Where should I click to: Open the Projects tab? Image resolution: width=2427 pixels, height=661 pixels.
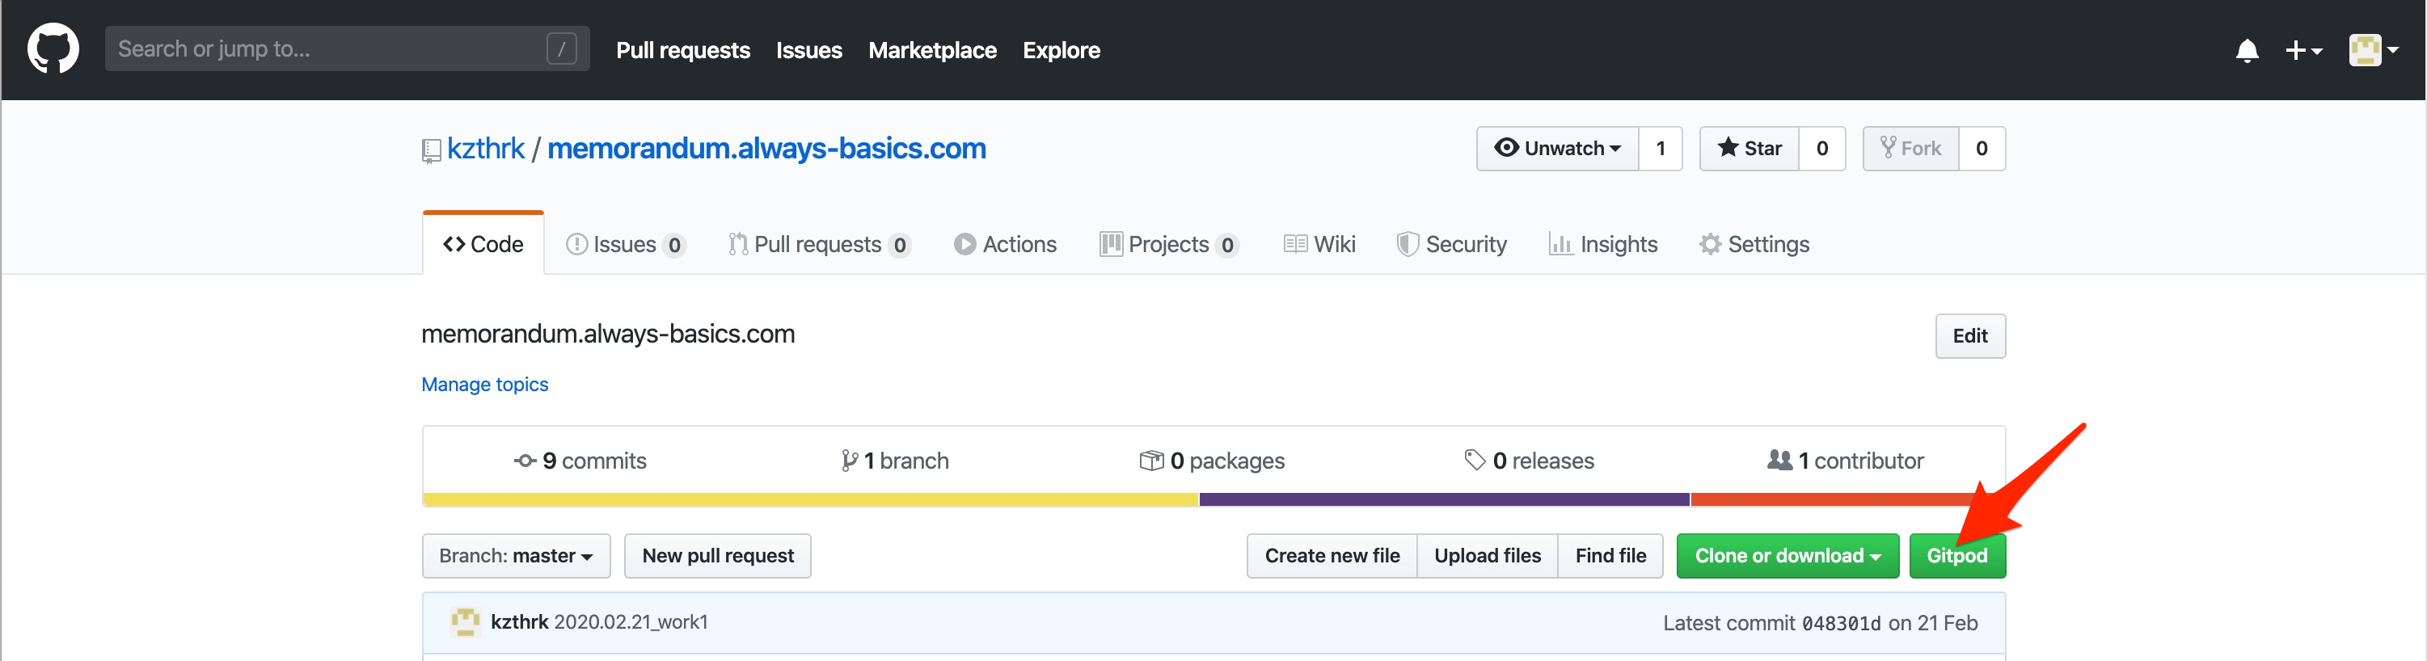coord(1168,244)
